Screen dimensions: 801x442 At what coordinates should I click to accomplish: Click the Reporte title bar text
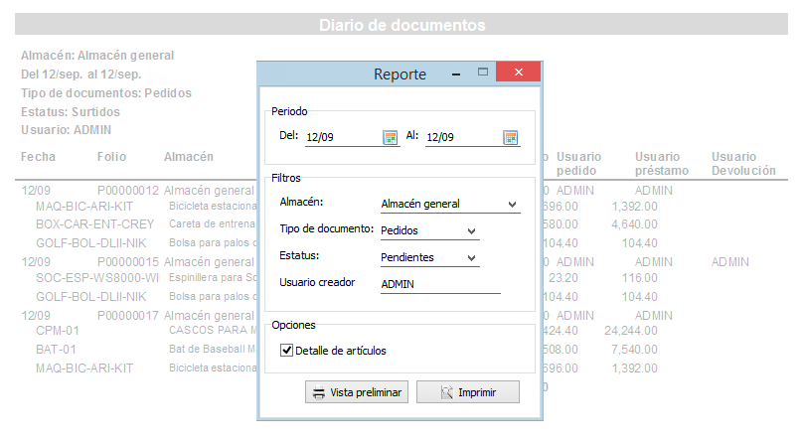(x=400, y=74)
